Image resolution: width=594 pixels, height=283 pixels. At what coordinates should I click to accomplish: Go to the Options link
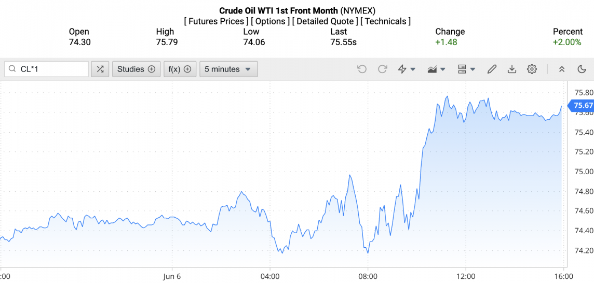pos(270,21)
